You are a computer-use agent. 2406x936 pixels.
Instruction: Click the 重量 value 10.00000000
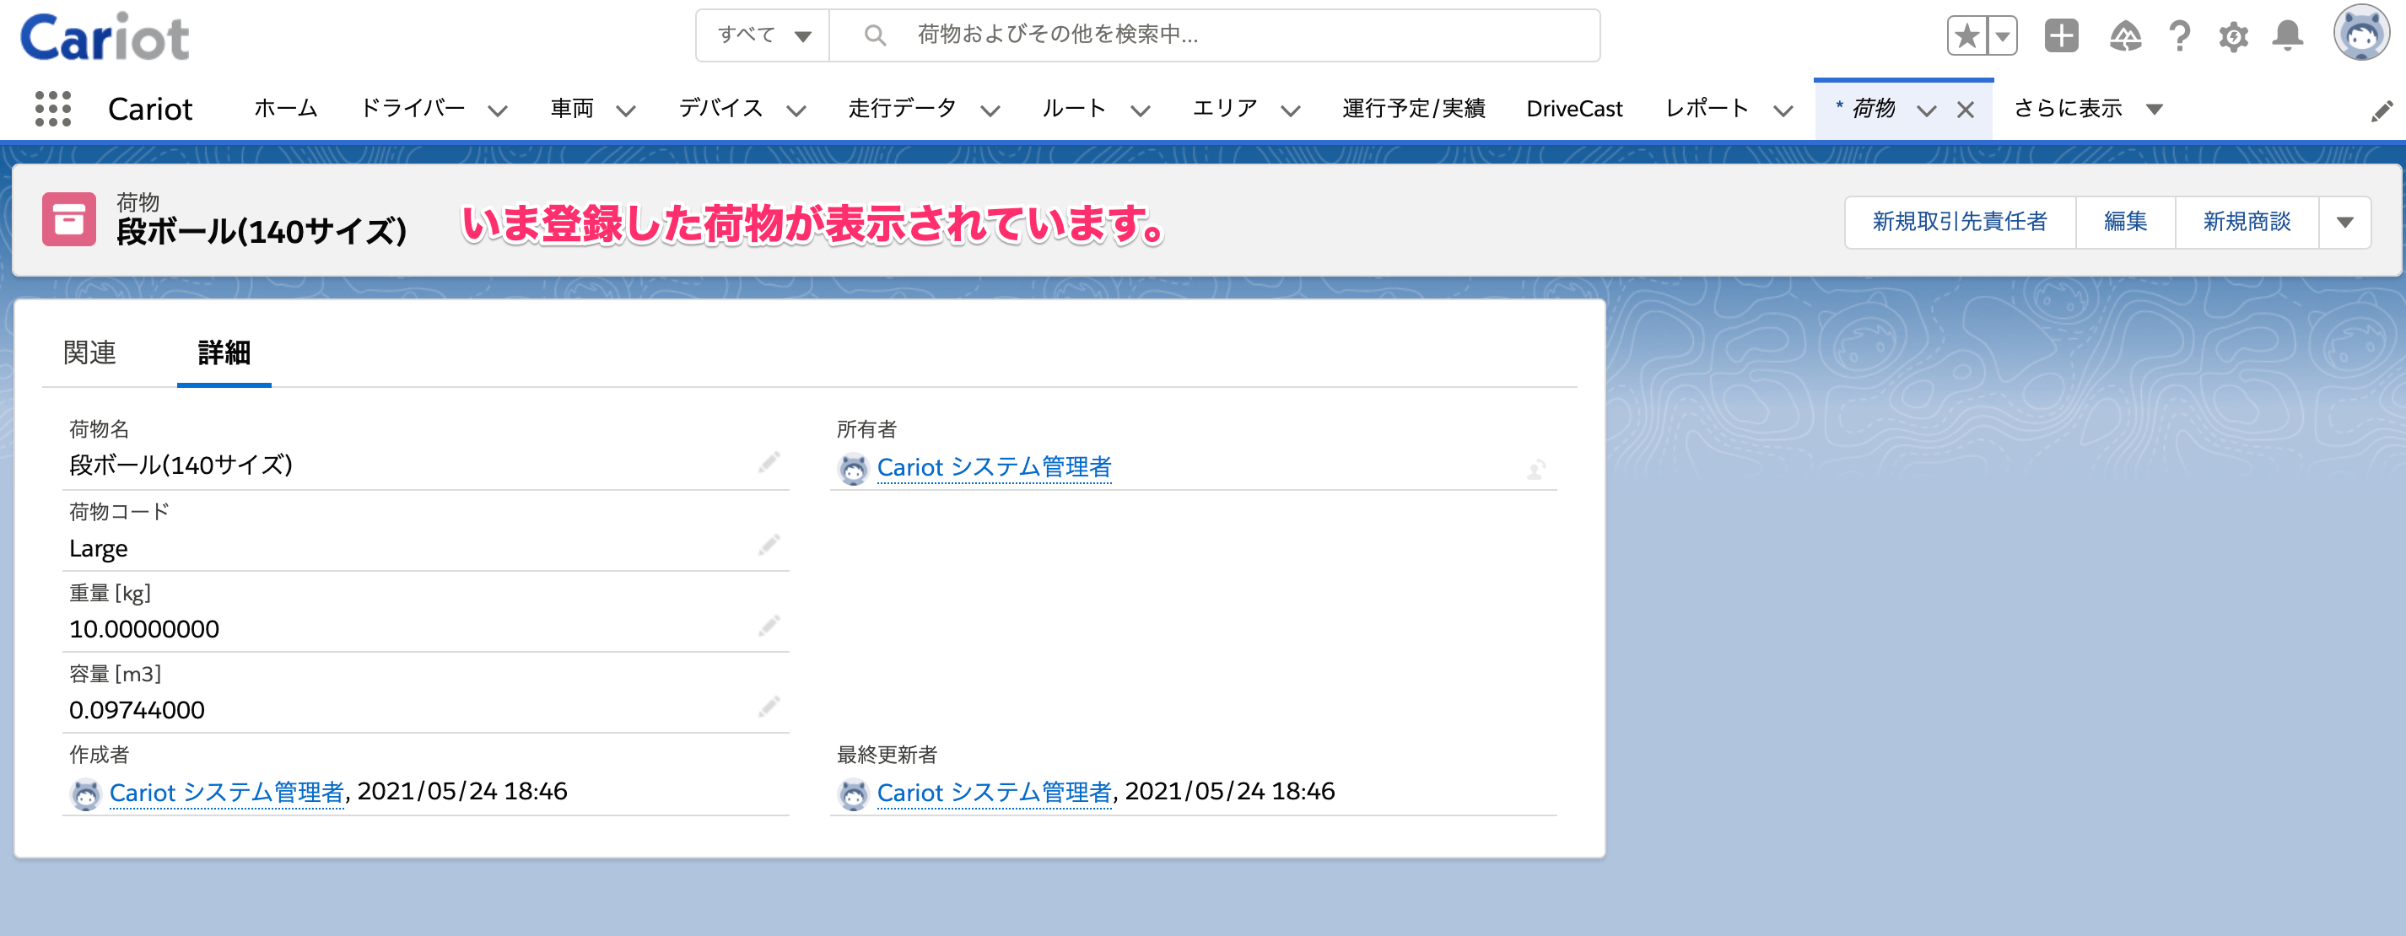coord(143,630)
